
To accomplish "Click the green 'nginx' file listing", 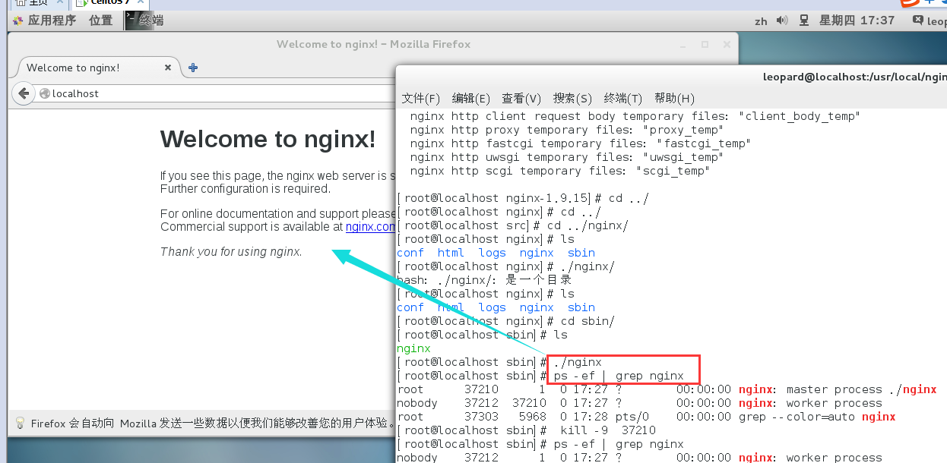I will pos(413,348).
